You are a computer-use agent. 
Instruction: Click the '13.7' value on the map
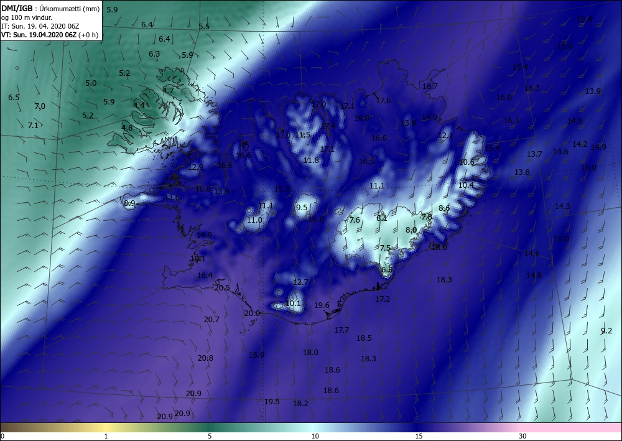click(534, 154)
